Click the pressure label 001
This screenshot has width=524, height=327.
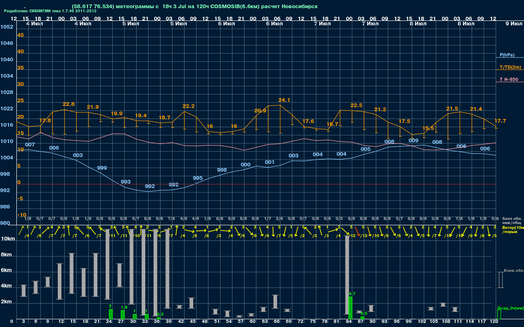click(x=270, y=162)
